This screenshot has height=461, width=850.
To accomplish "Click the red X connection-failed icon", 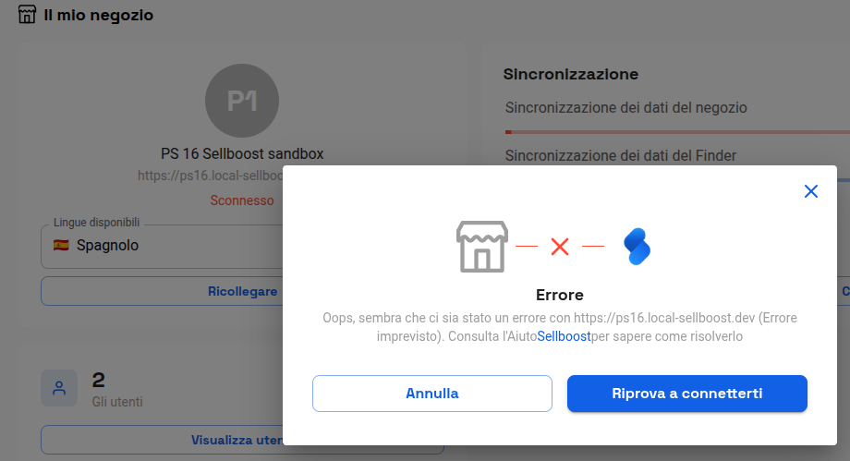I will (560, 247).
